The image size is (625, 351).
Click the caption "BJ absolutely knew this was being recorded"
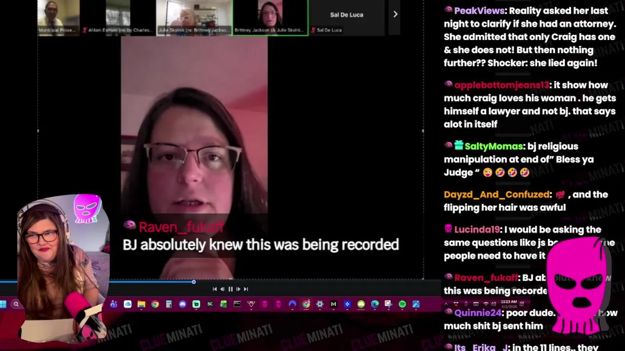[x=261, y=244]
